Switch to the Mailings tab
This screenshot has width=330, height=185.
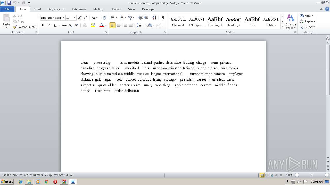[99, 9]
